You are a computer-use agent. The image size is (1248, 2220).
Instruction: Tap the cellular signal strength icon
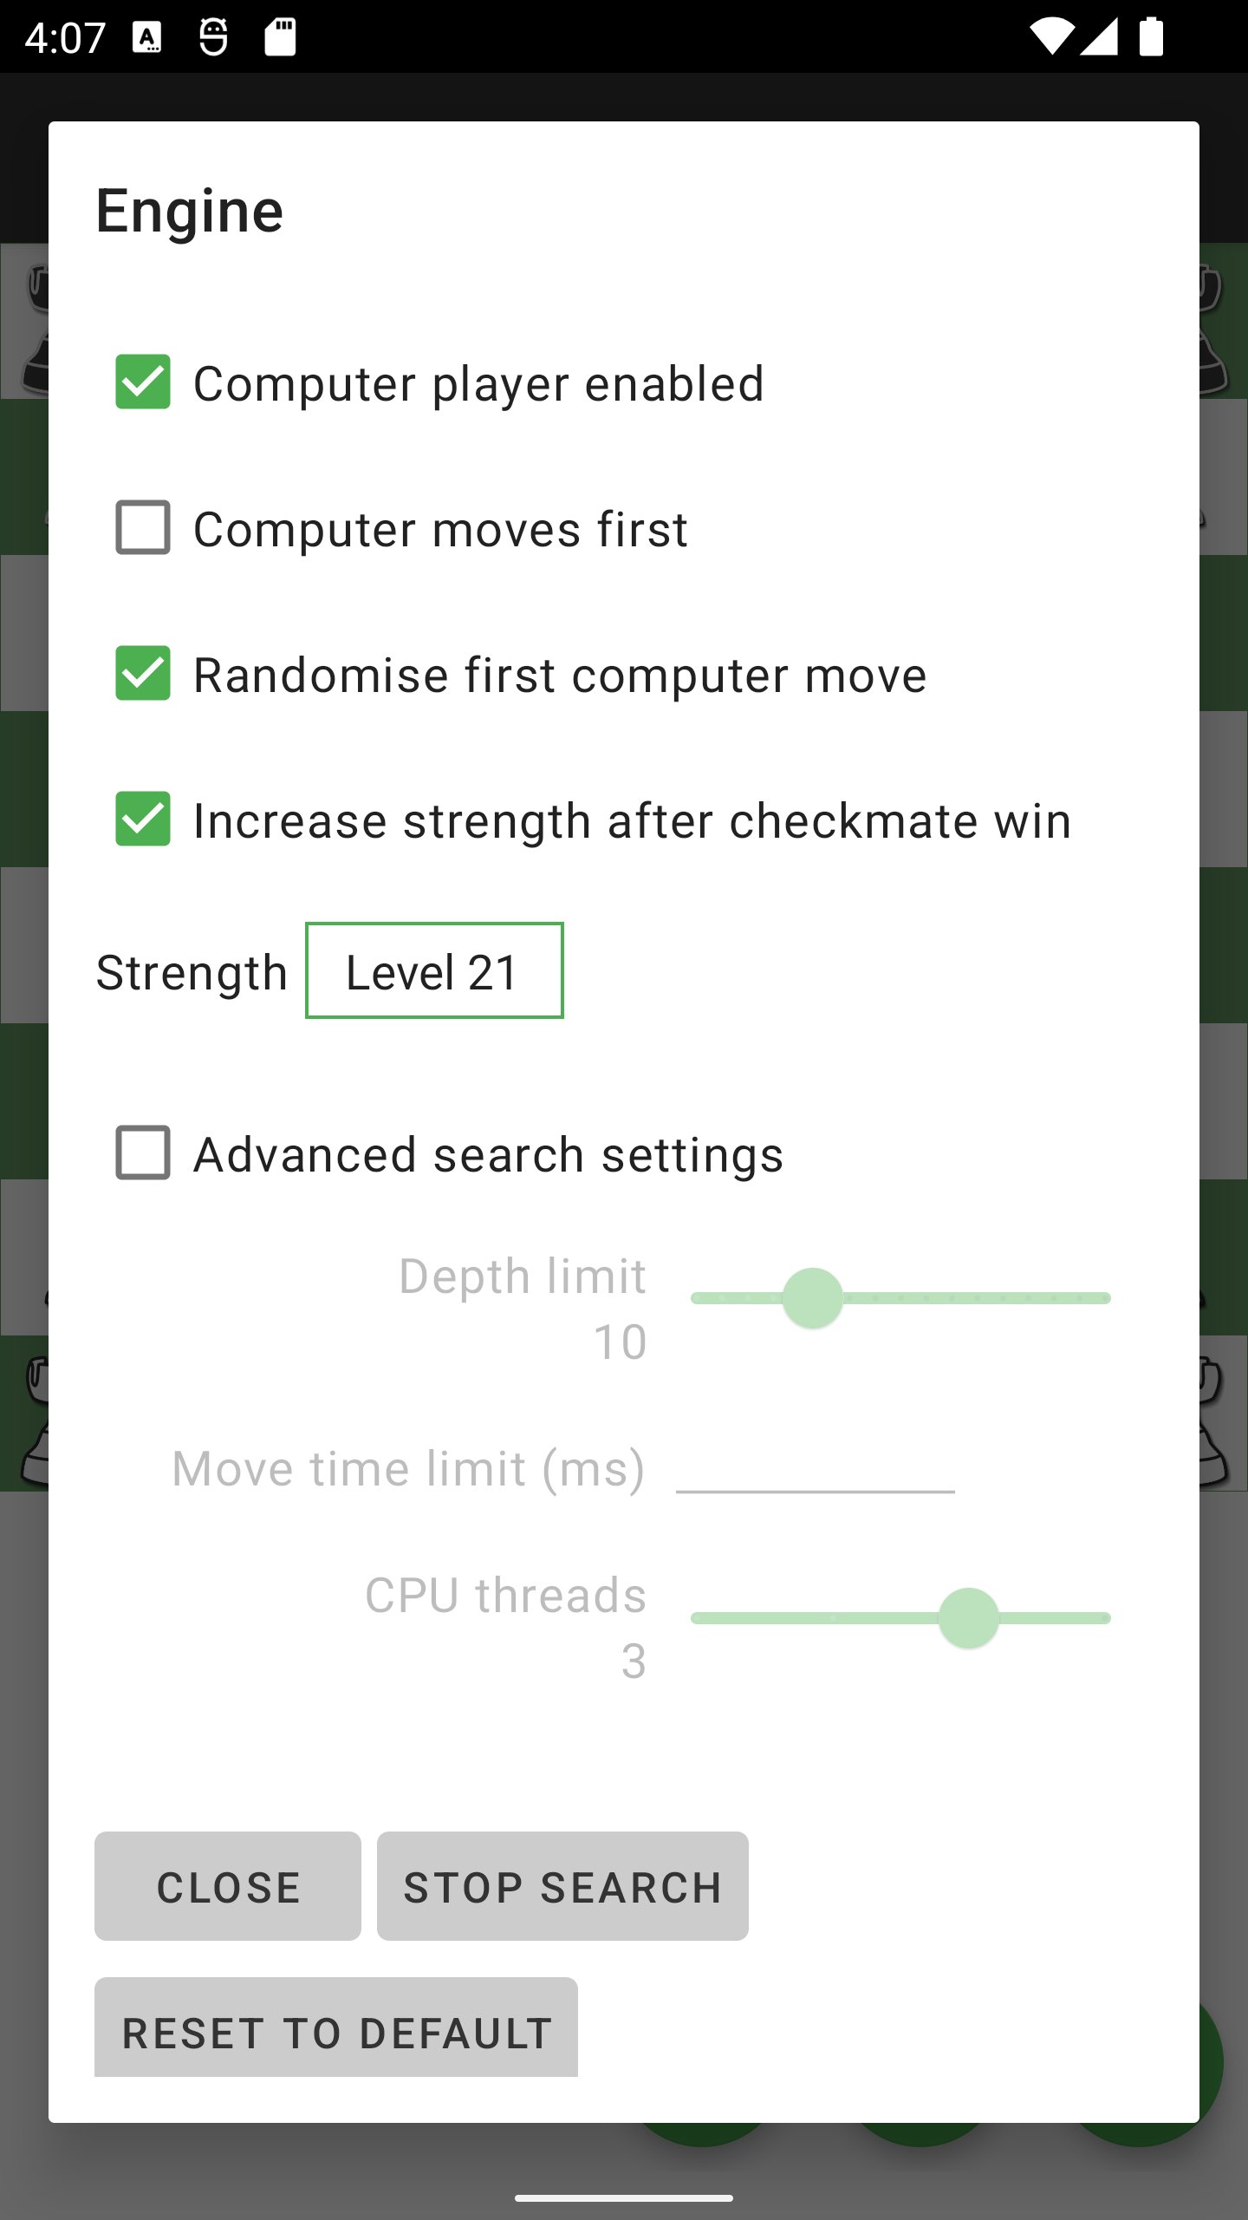coord(1099,37)
